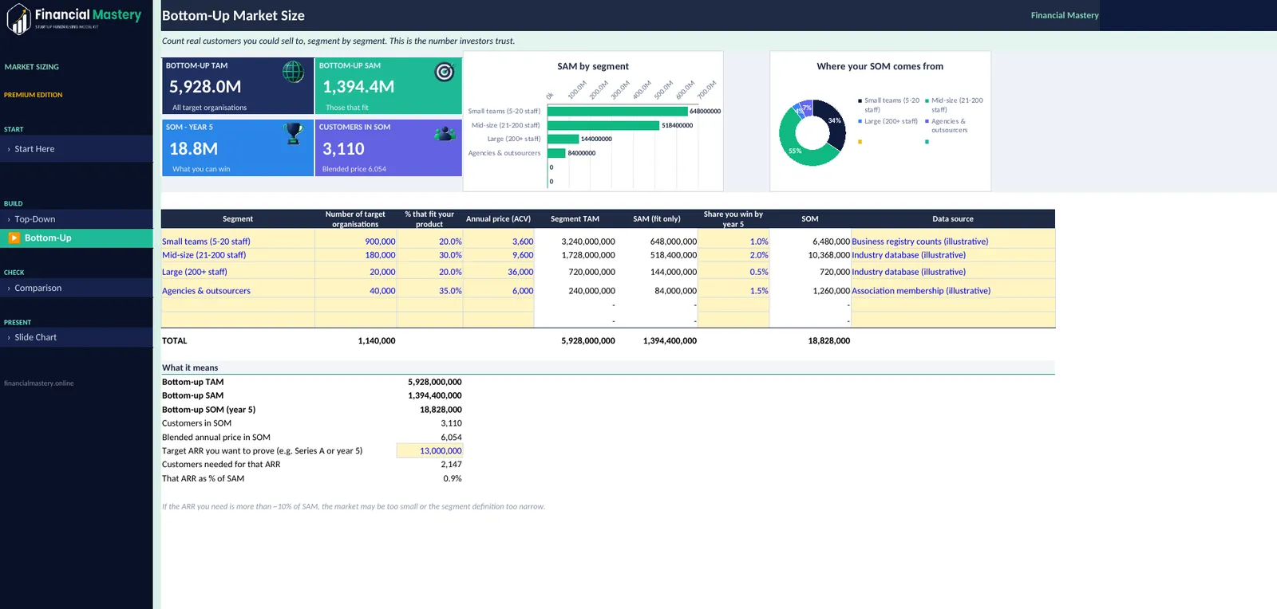Select the Bottom-Up navigation item

[x=77, y=238]
